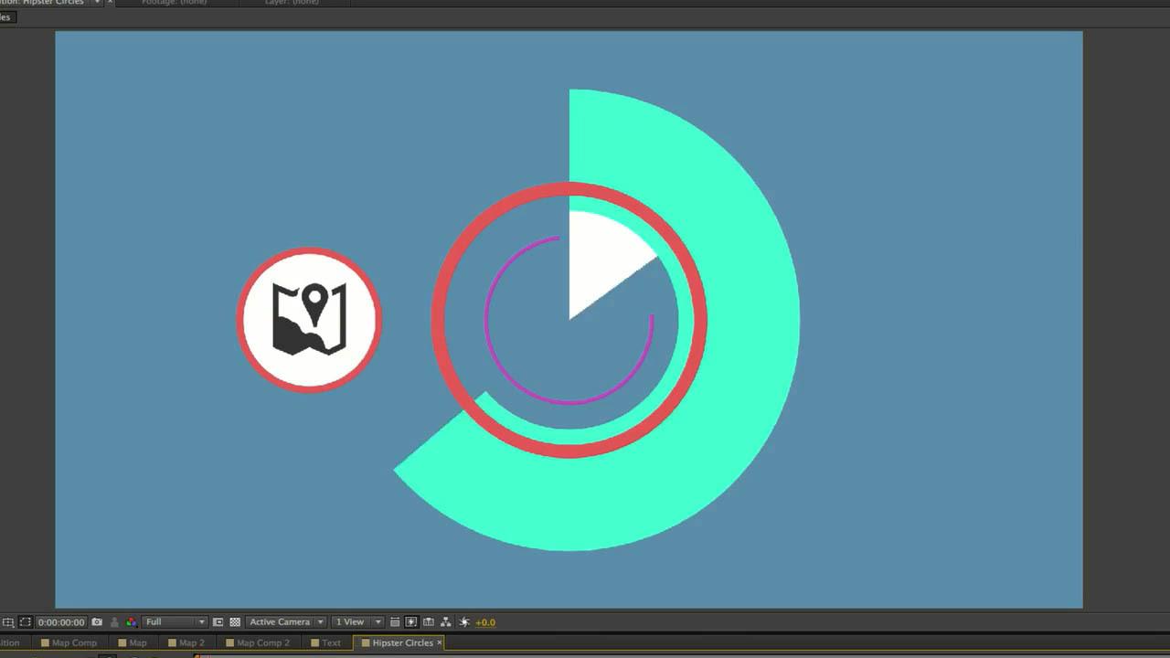Click the always preview this view icon
Screen dimensions: 1170x658
(x=8, y=621)
